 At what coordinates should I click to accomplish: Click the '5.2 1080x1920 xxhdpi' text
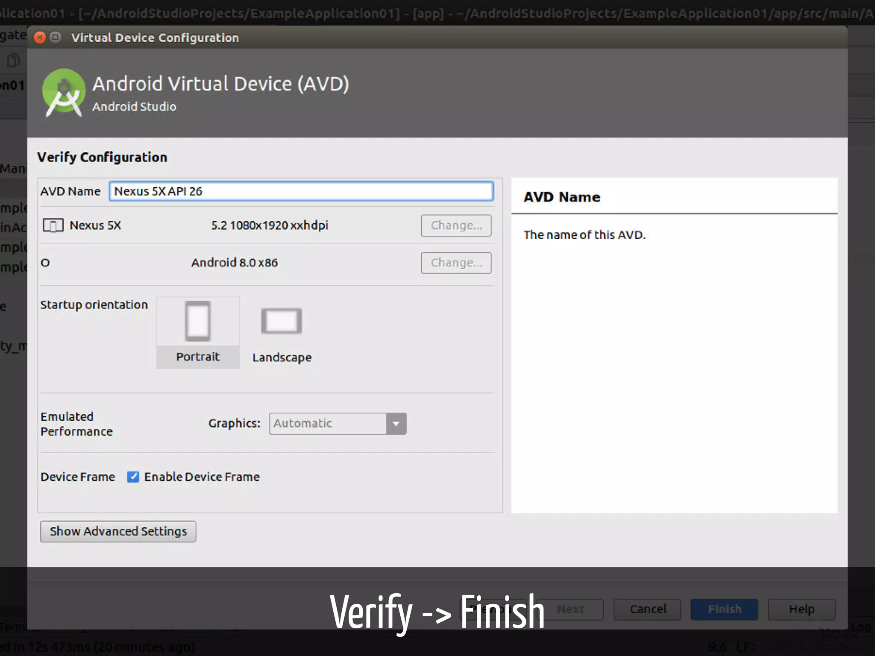pos(270,225)
